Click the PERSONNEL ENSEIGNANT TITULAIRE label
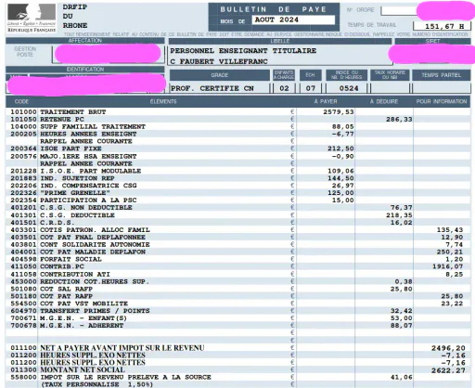 243,51
